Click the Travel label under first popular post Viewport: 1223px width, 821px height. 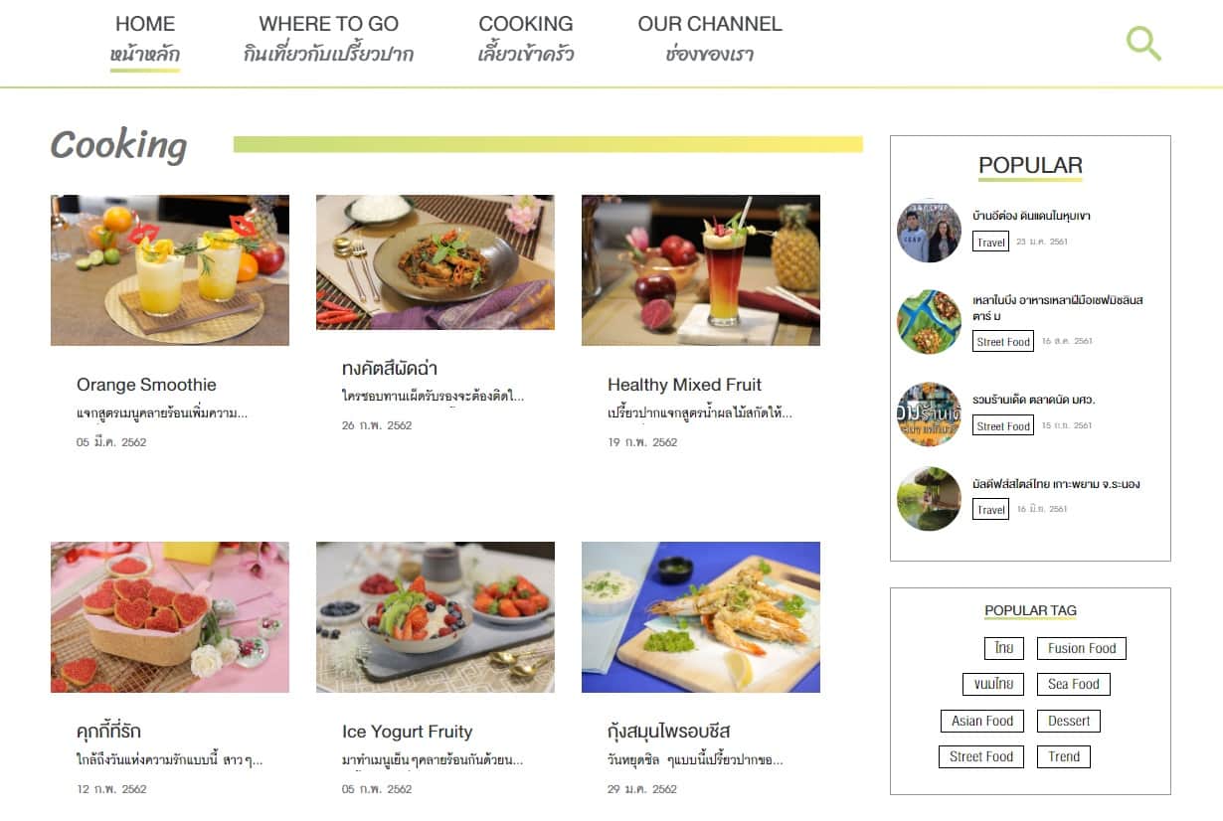tap(990, 242)
